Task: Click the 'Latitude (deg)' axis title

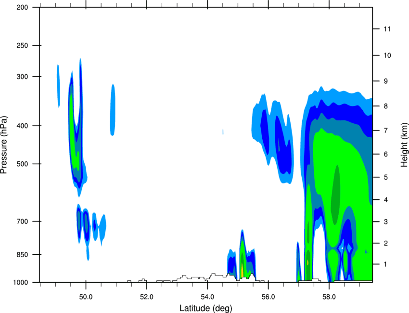Action: pyautogui.click(x=206, y=308)
